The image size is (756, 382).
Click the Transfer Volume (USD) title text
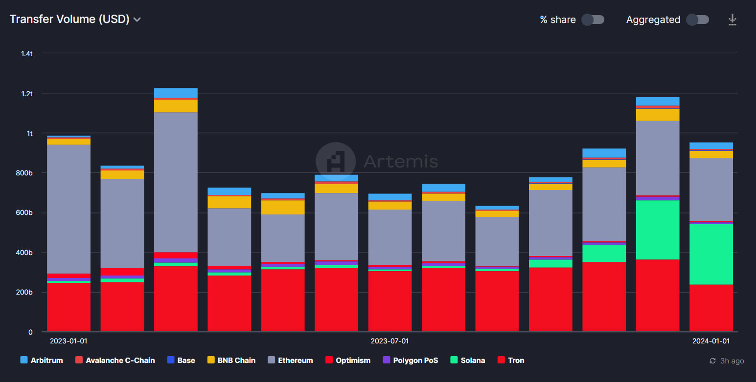69,19
